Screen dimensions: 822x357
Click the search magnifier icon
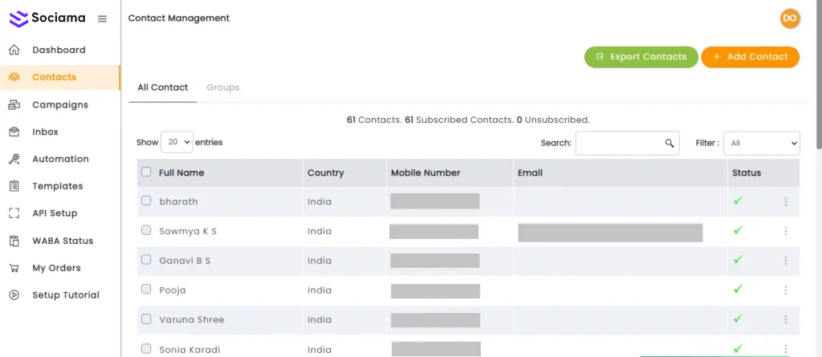pyautogui.click(x=669, y=144)
